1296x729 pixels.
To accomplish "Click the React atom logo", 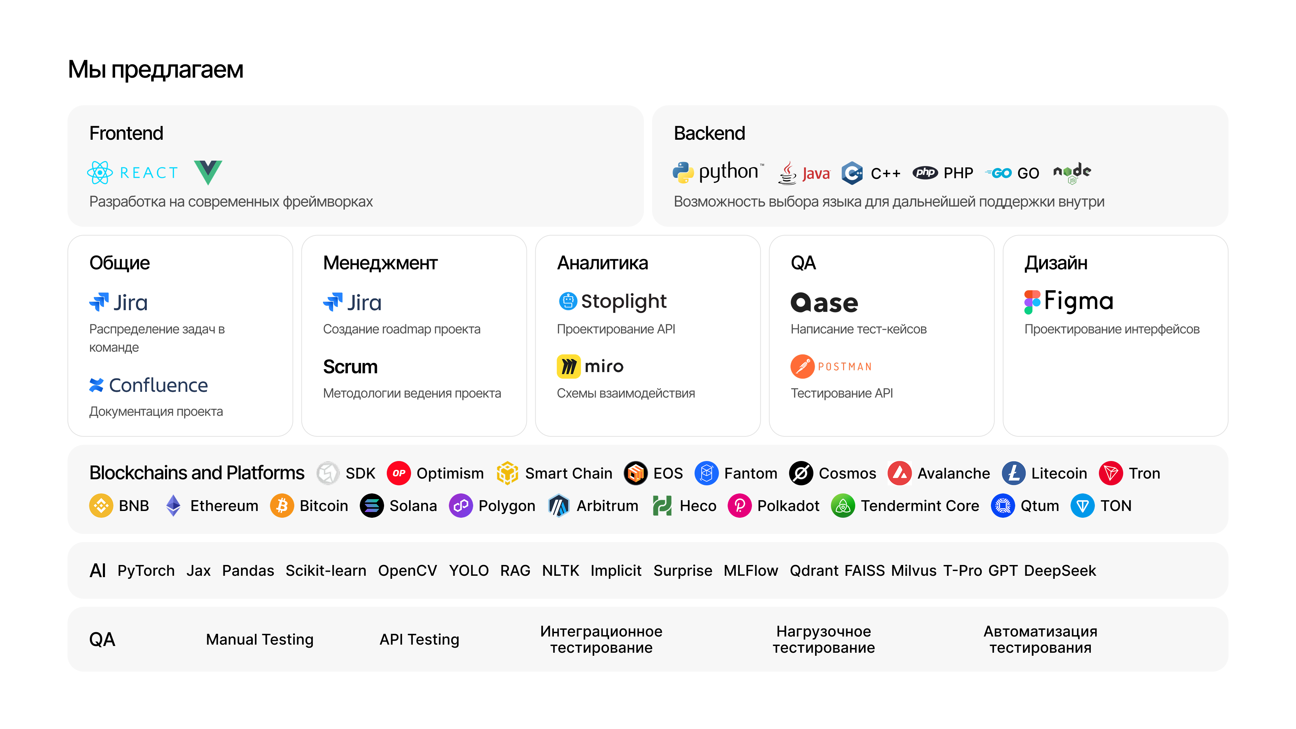I will click(x=100, y=172).
